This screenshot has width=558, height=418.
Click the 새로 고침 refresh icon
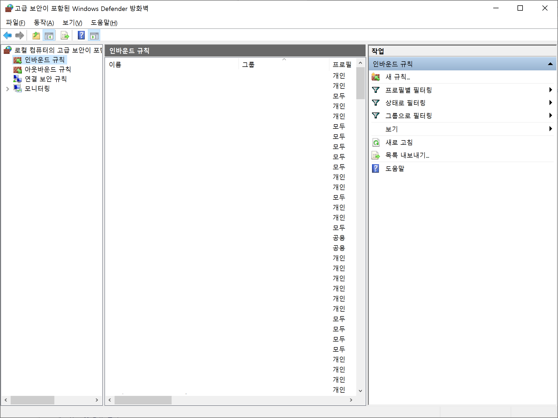pos(376,142)
